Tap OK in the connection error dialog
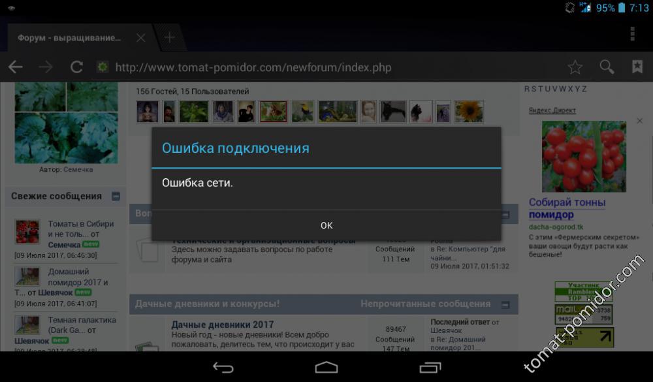 [x=326, y=225]
